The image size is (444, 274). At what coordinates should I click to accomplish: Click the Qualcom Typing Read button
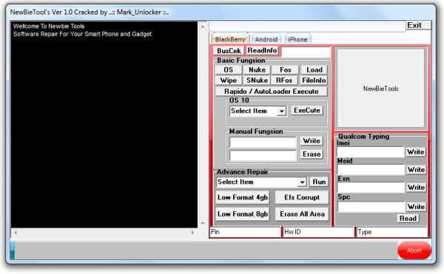pyautogui.click(x=408, y=219)
